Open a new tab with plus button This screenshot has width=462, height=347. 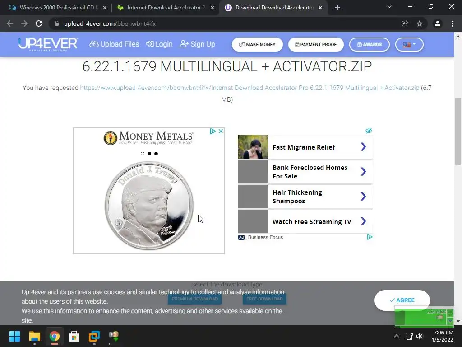337,8
